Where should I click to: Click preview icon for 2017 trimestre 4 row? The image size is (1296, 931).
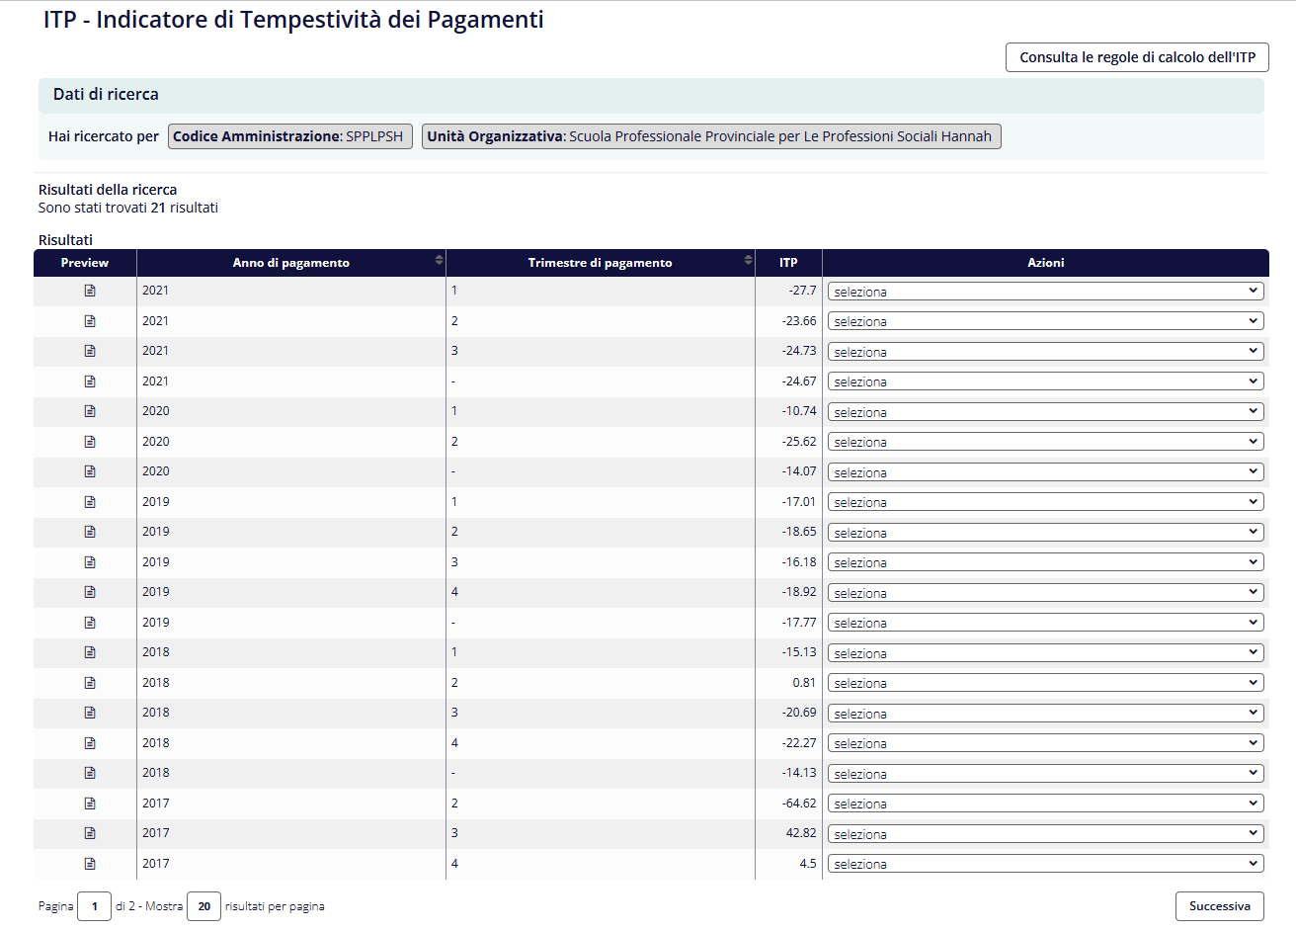pyautogui.click(x=90, y=864)
